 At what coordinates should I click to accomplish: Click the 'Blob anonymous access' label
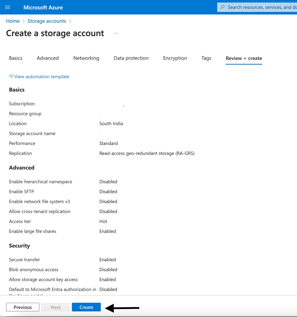click(x=34, y=269)
